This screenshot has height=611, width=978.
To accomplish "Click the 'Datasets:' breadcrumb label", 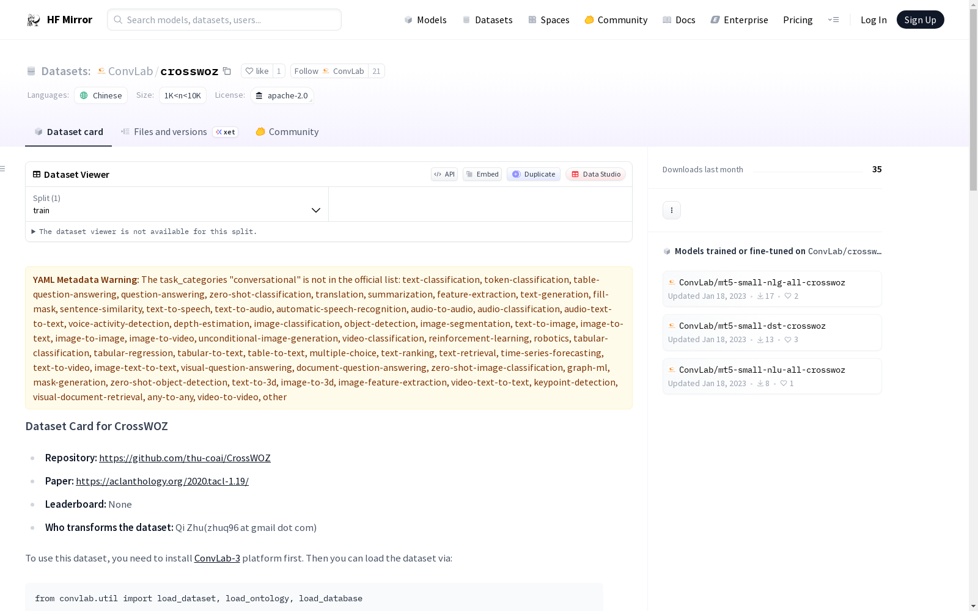I will click(x=66, y=71).
